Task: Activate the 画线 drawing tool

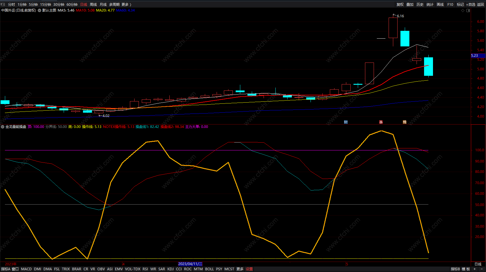Action: tap(440, 4)
